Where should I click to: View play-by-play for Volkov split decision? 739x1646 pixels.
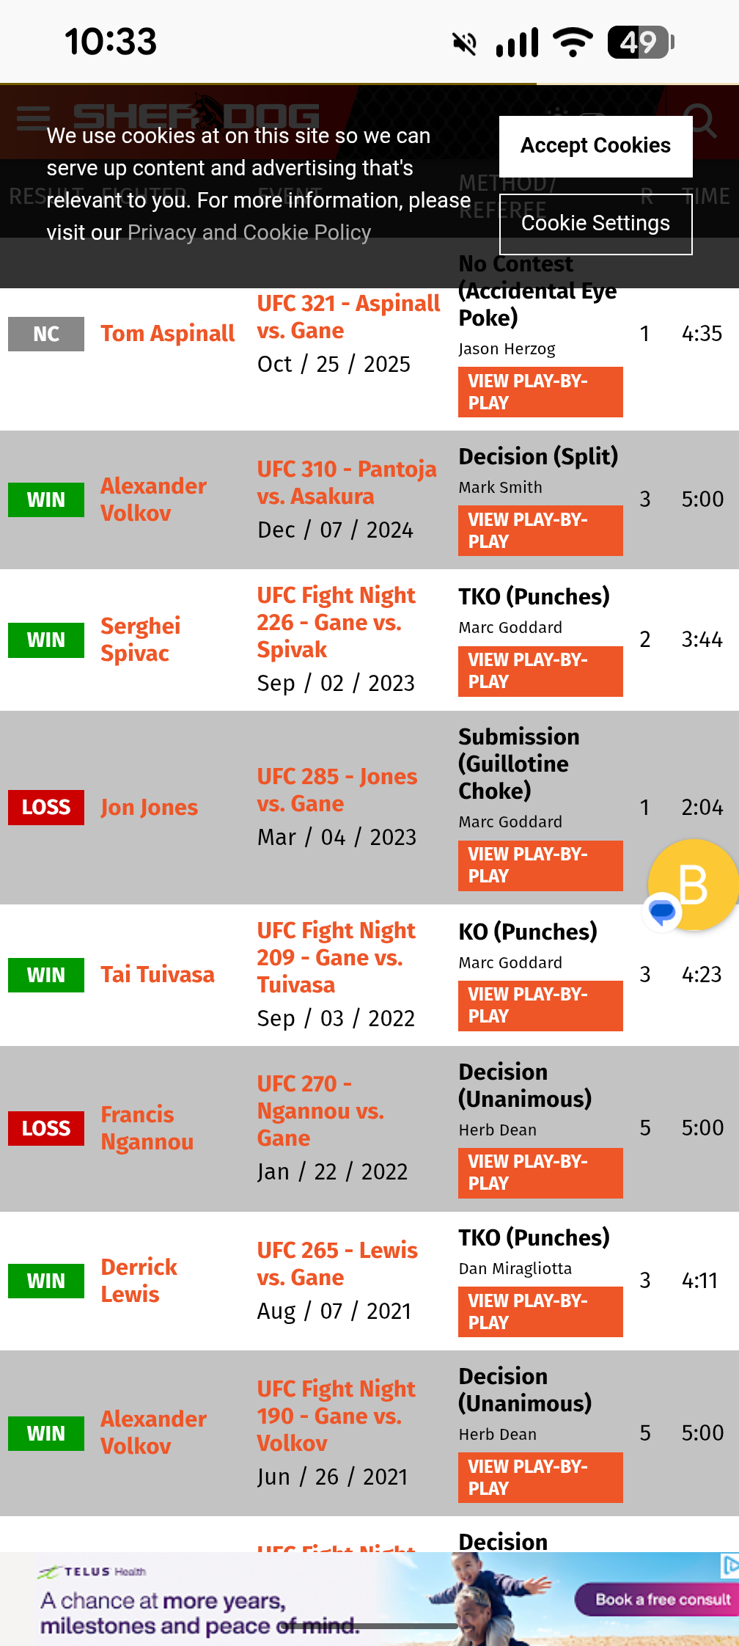[540, 530]
